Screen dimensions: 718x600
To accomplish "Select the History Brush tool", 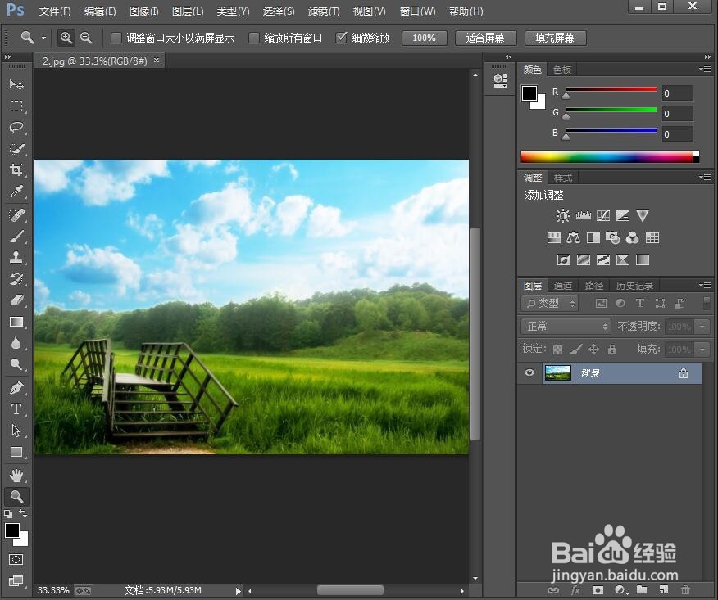I will tap(16, 279).
